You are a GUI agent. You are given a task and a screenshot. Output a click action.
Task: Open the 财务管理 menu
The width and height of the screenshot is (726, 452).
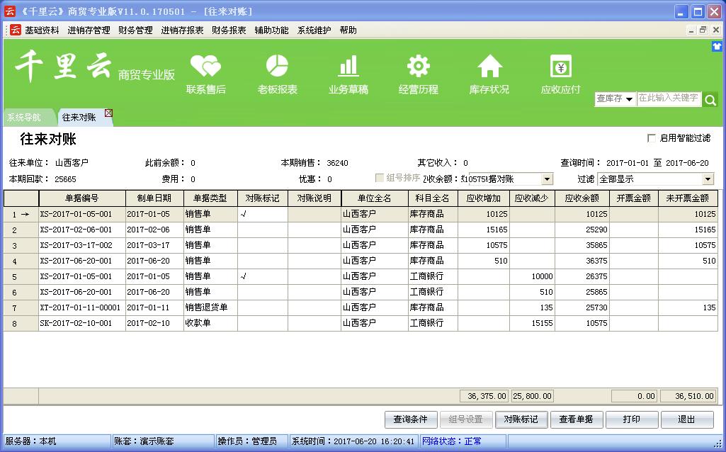point(135,30)
